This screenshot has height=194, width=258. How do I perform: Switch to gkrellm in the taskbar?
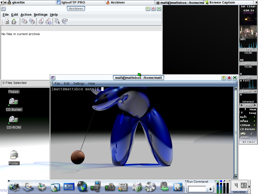[x=31, y=3]
